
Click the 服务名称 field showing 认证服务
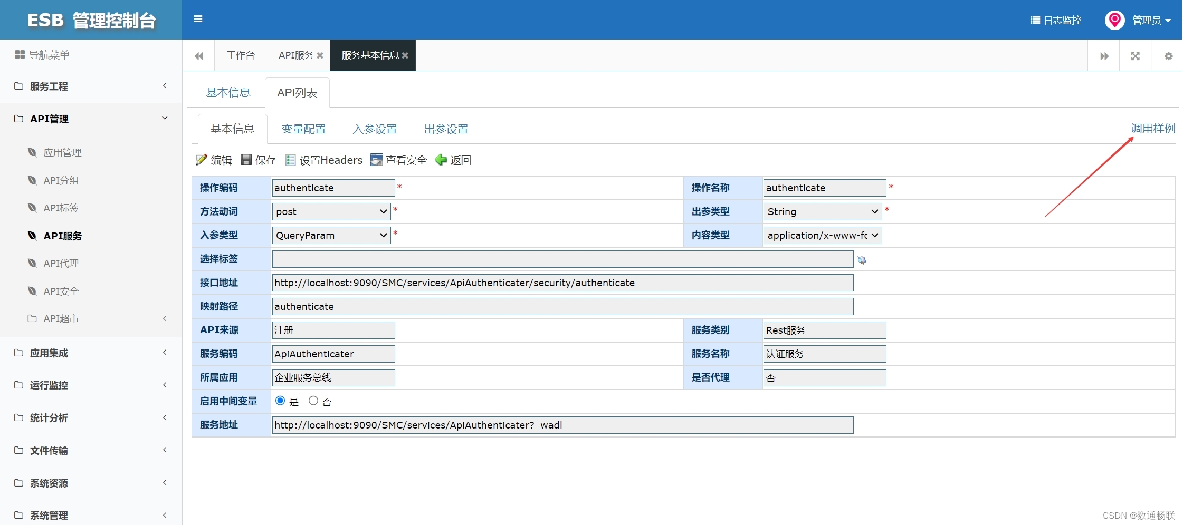tap(825, 354)
